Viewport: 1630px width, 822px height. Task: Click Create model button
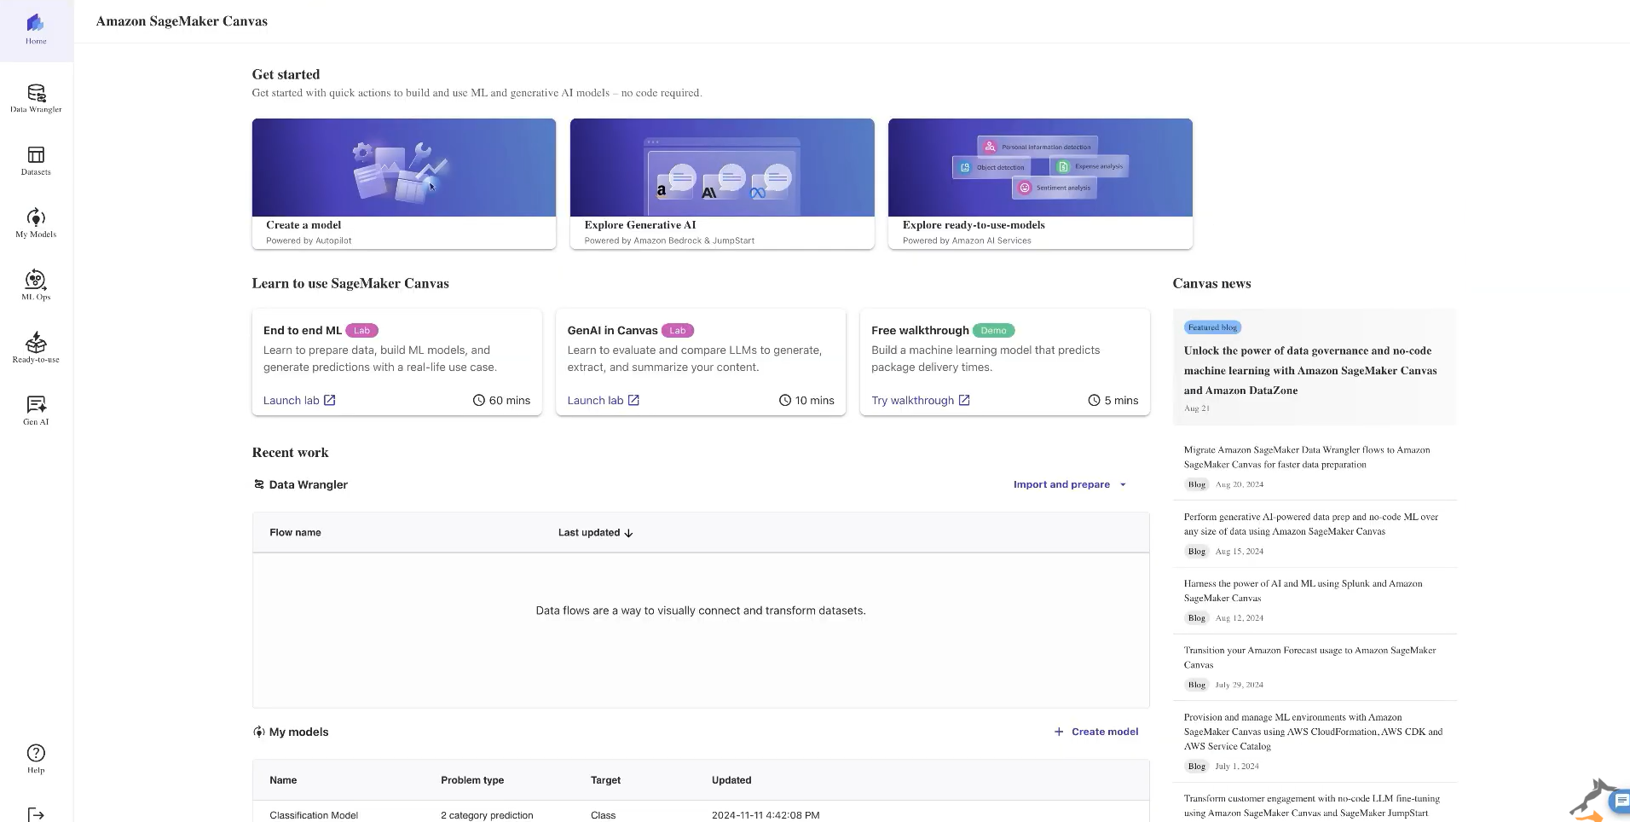point(1096,732)
